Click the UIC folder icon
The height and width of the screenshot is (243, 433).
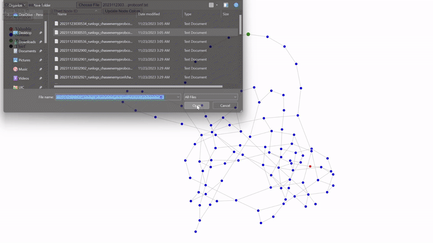[x=16, y=87]
